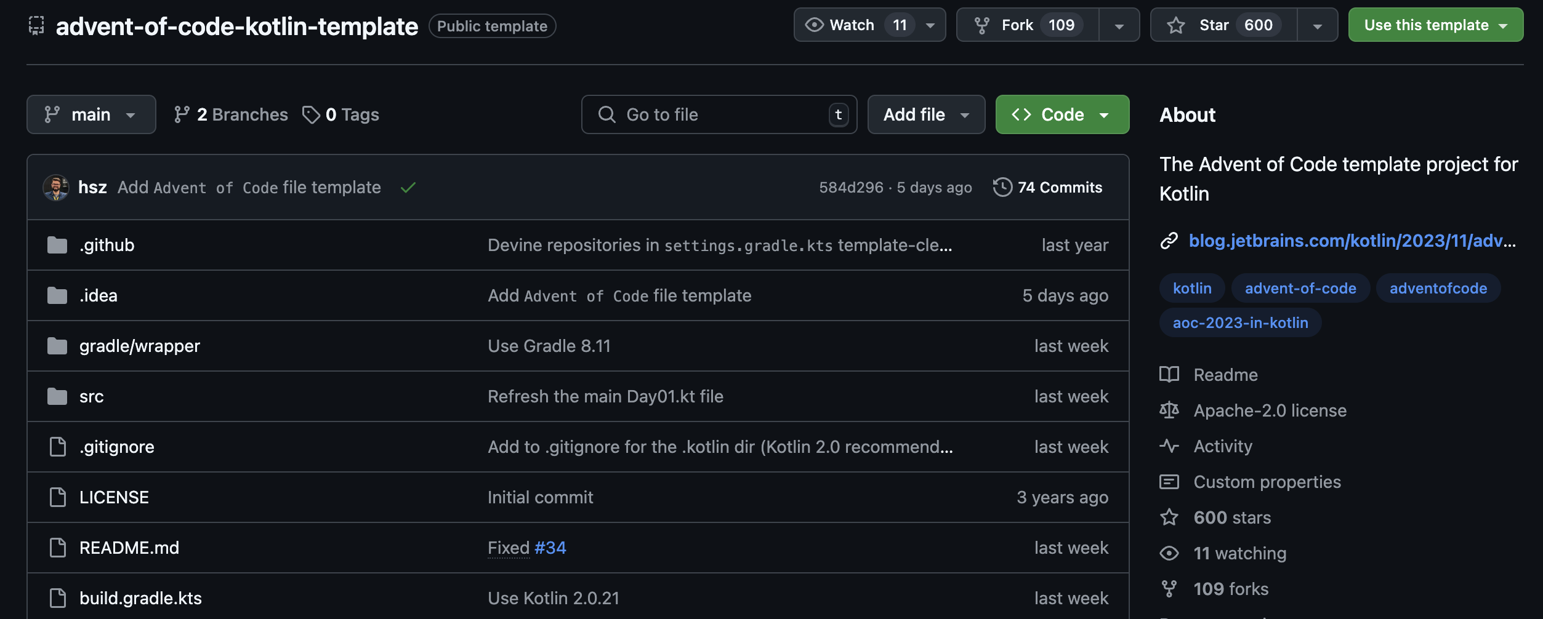Click the src folder icon
Screen dimensions: 1543x619
click(x=57, y=396)
